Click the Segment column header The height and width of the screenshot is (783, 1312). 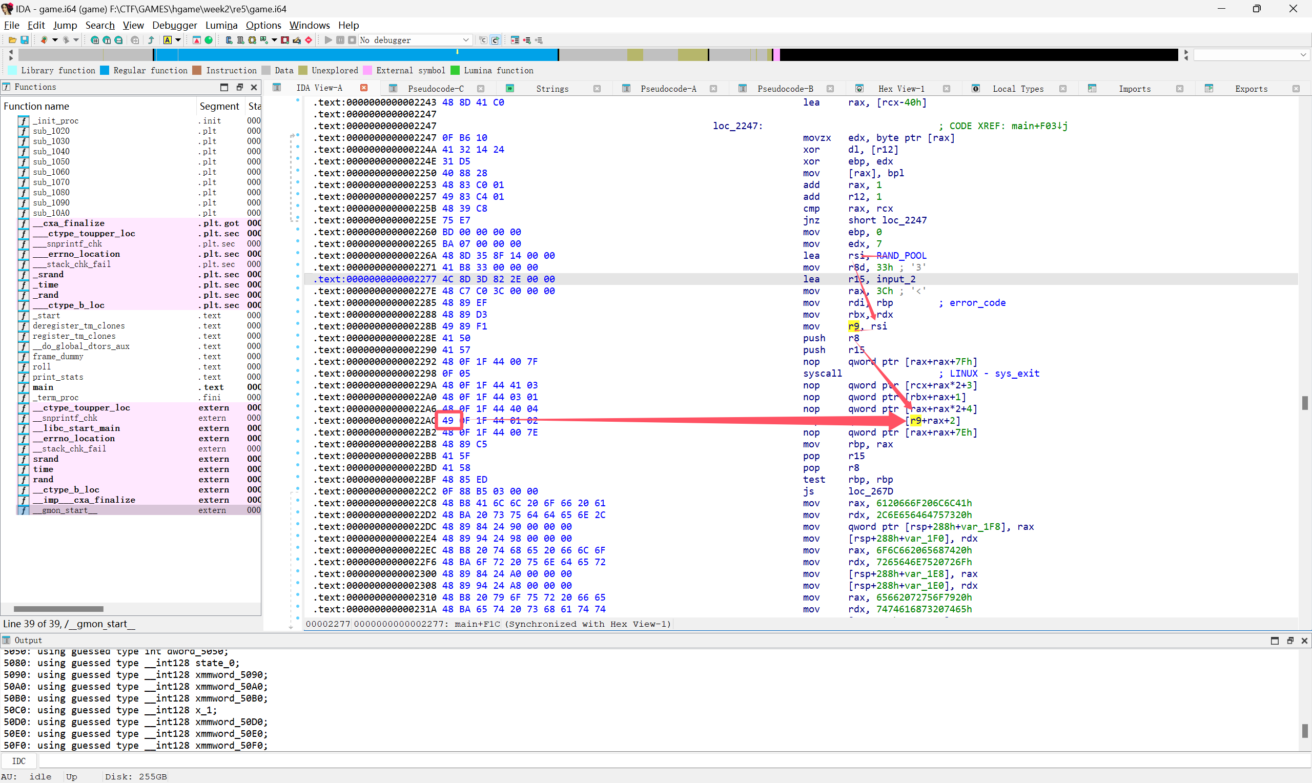(x=220, y=106)
